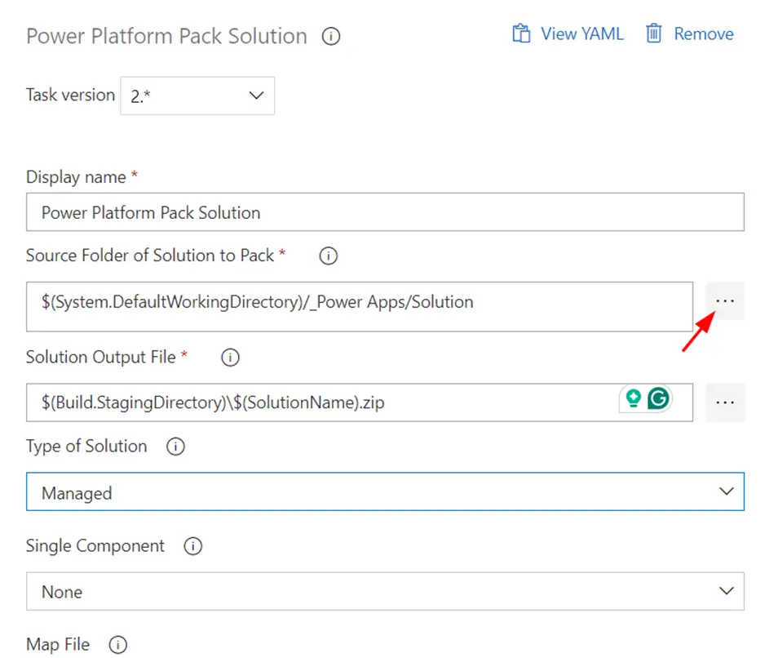Click the info icon beside the Power Platform Pack Solution title
This screenshot has width=765, height=658.
coord(331,36)
